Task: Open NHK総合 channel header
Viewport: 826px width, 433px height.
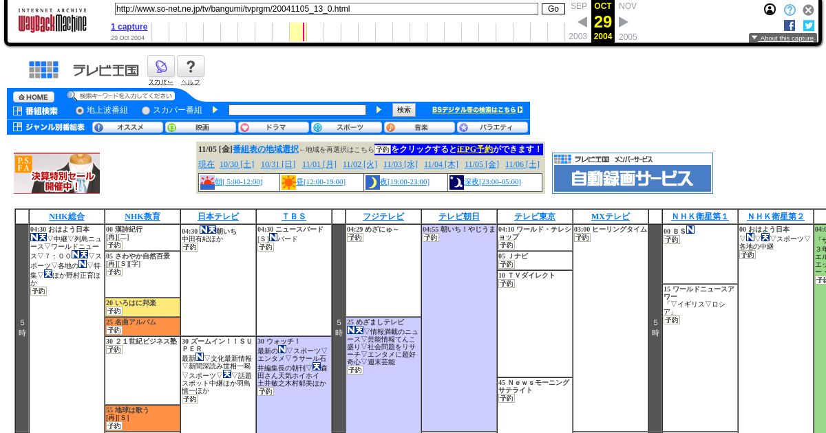Action: click(67, 216)
